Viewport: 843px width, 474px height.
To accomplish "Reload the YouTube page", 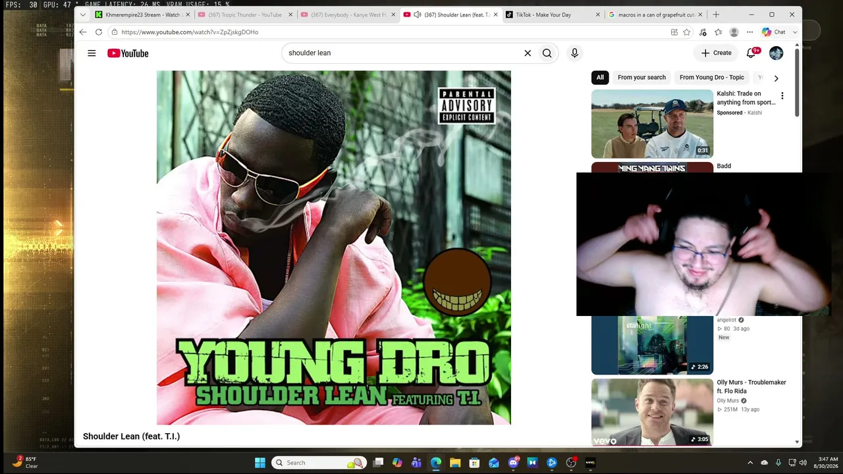I will coord(99,32).
